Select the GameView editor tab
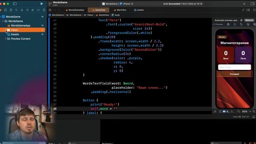The width and height of the screenshot is (256, 144). point(99,10)
